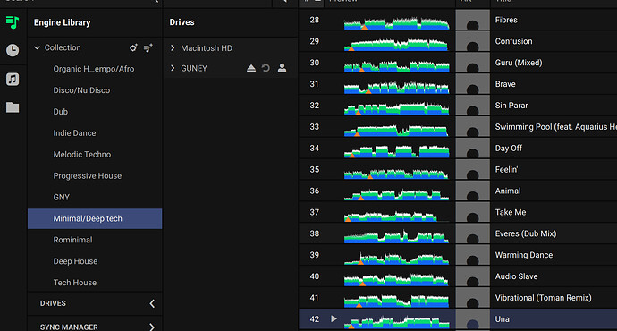Open the folder browser icon

13,107
